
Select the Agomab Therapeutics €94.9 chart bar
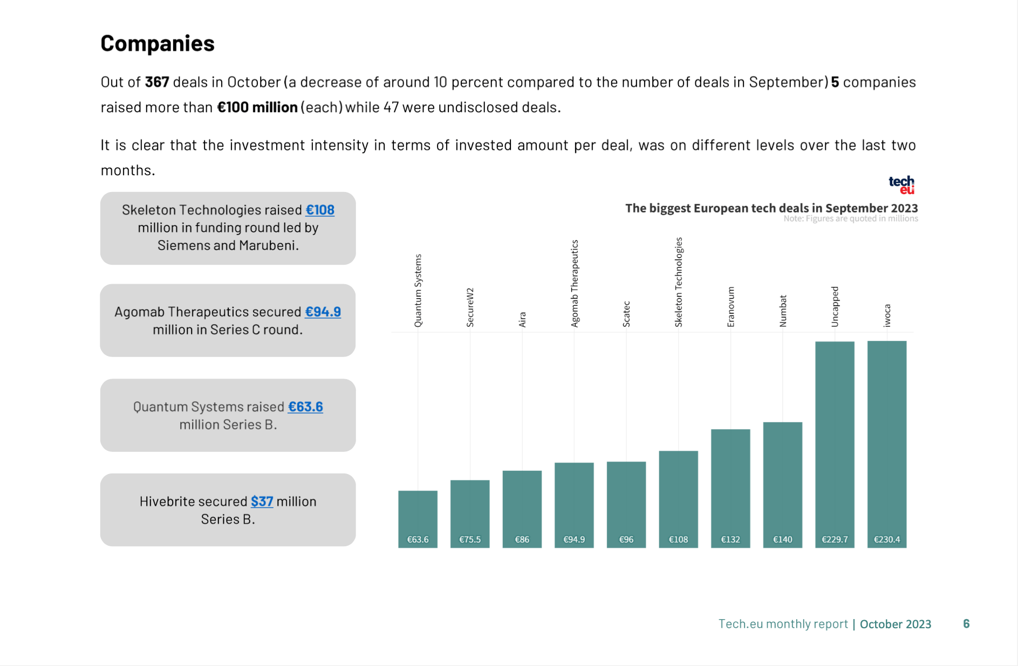(574, 505)
